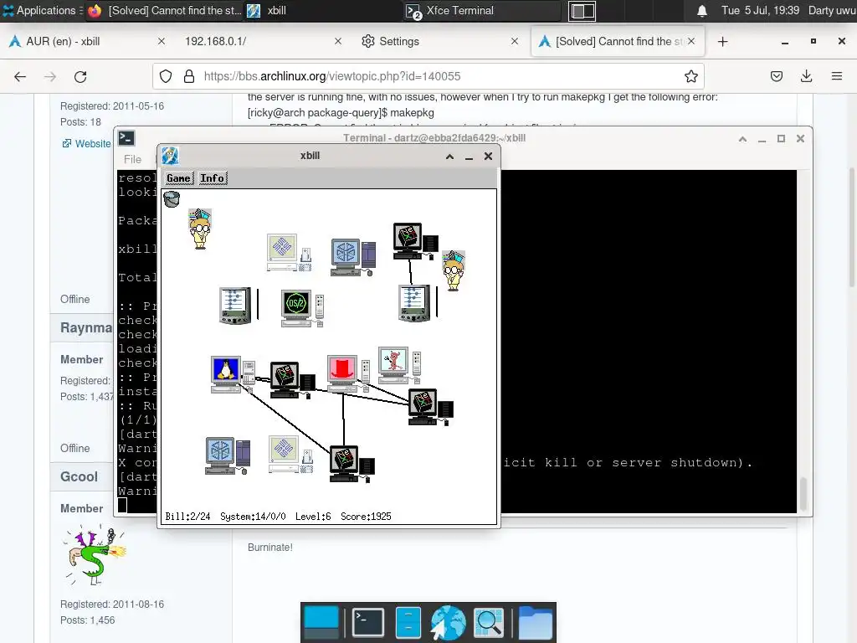This screenshot has height=643, width=857.
Task: Click the Bill:2/24 status text
Action: (x=187, y=517)
